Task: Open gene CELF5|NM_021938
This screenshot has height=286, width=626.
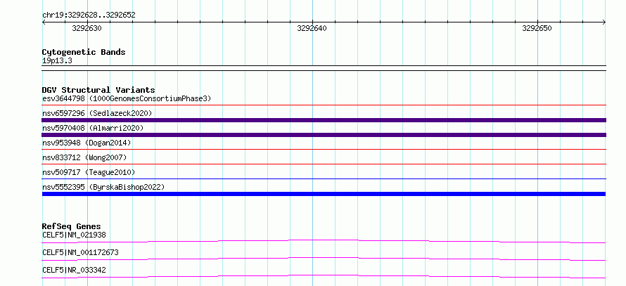Action: click(x=74, y=235)
